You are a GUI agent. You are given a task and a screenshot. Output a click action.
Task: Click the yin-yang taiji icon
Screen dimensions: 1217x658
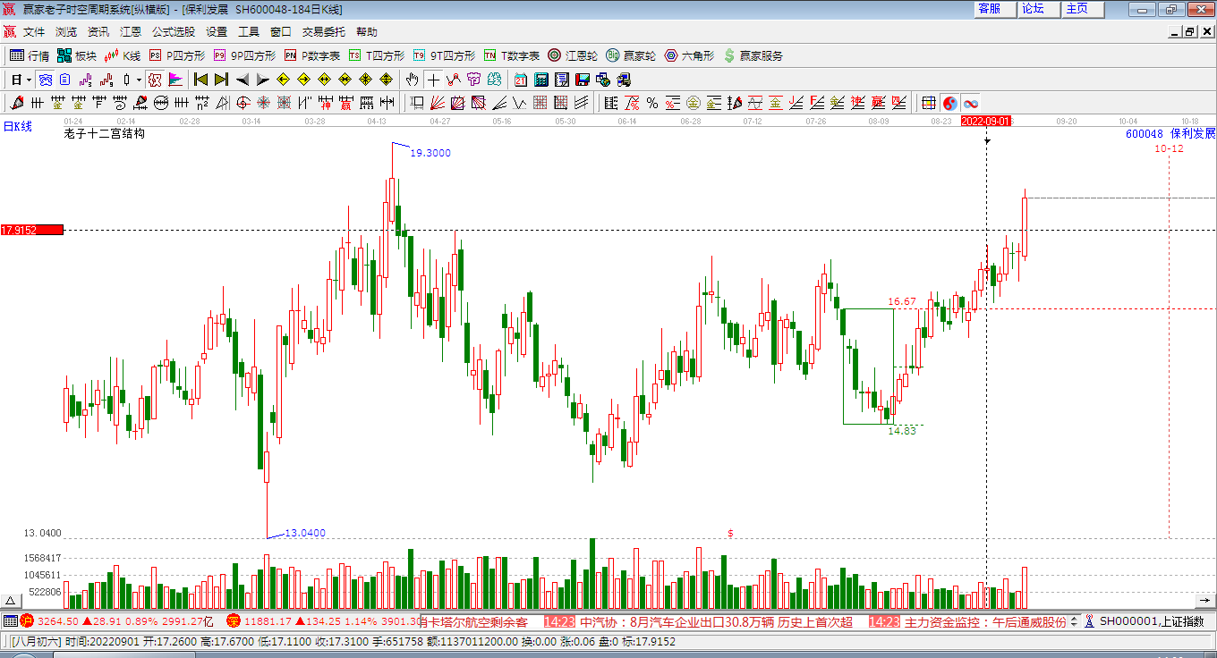(949, 103)
